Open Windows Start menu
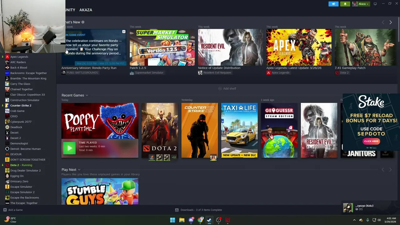Screen dimensions: 400x225 pyautogui.click(x=172, y=220)
